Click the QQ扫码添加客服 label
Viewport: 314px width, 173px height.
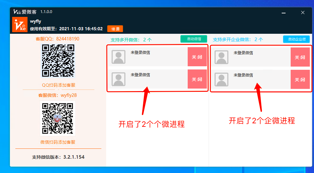point(59,85)
